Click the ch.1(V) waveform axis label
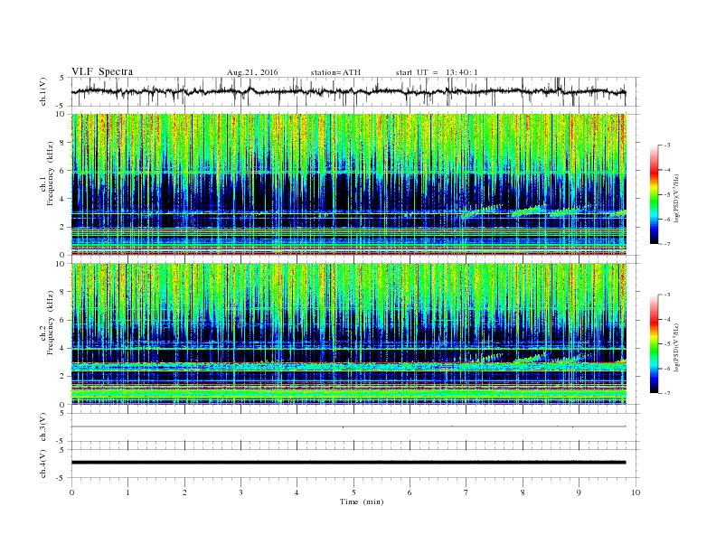 [x=43, y=91]
